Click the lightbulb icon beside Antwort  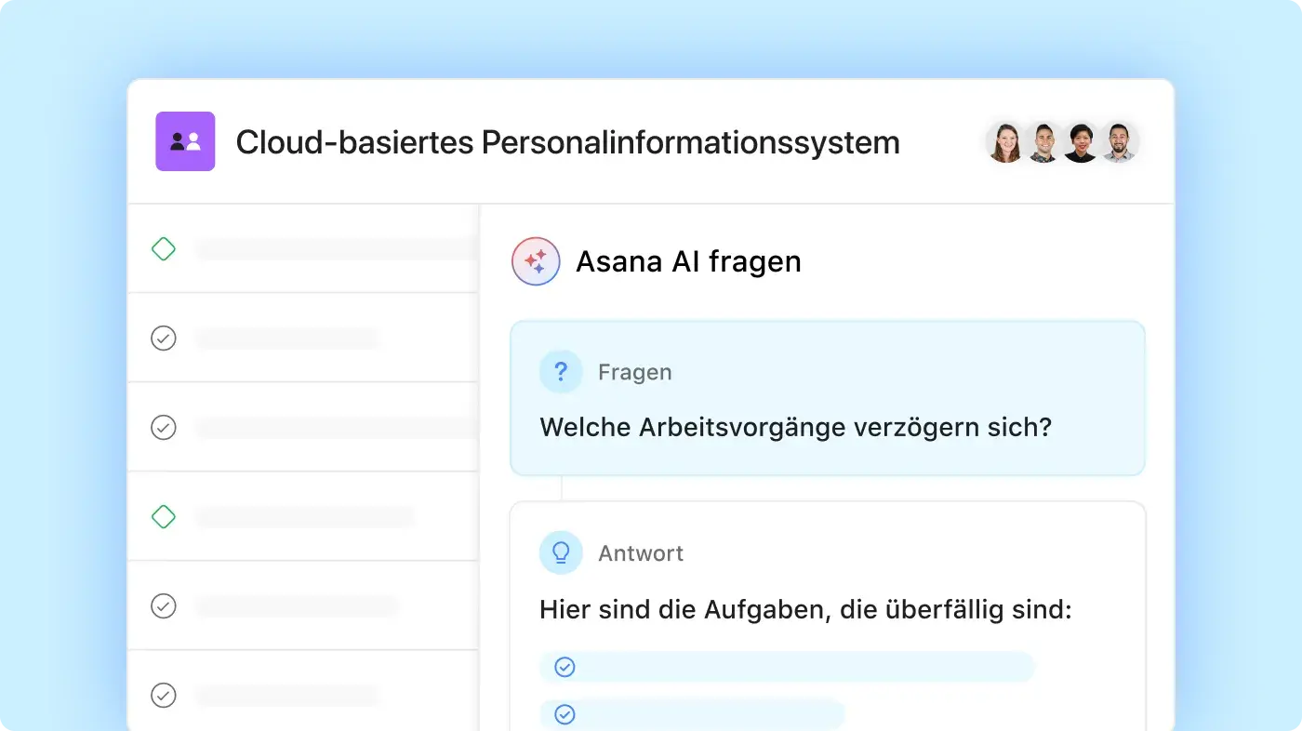click(x=561, y=553)
